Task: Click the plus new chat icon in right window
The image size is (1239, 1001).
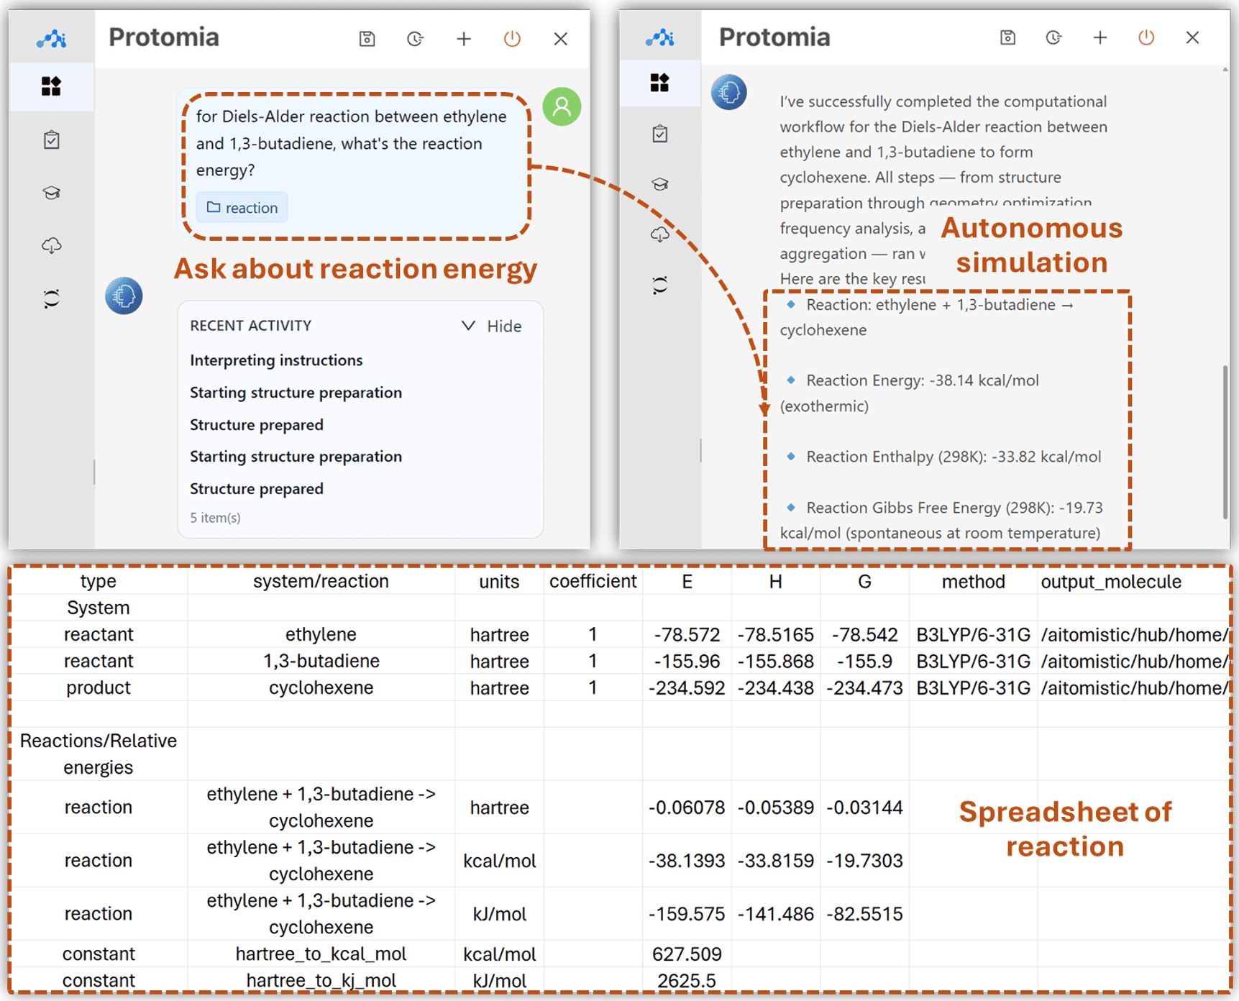Action: [1100, 37]
